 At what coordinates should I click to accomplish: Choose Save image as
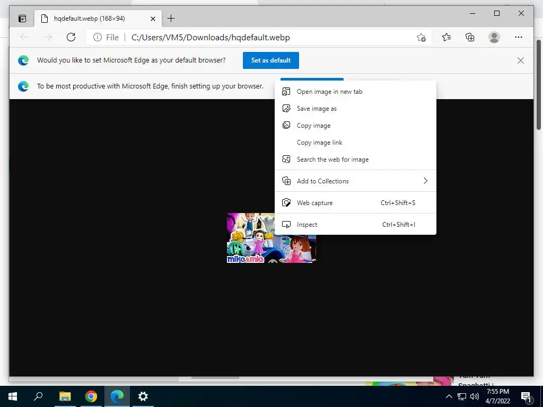click(x=355, y=109)
